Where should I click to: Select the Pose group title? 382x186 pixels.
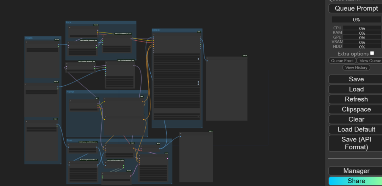(x=69, y=140)
